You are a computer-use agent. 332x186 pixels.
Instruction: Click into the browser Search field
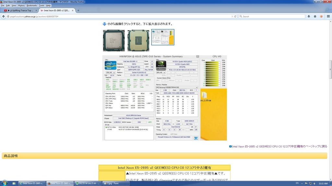point(272,16)
